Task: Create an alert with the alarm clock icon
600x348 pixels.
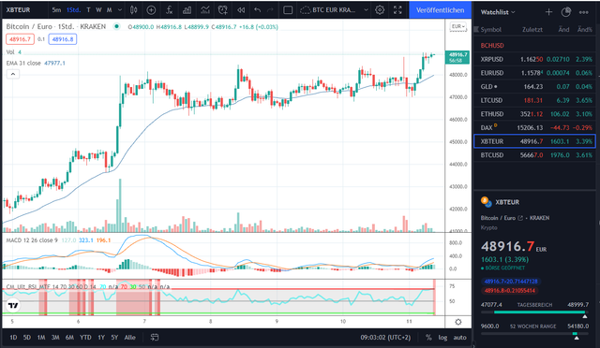Action: pos(223,10)
